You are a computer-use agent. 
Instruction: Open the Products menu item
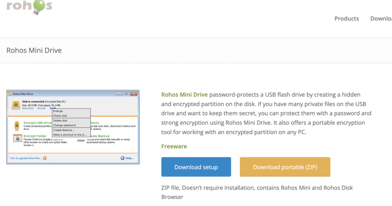click(x=346, y=18)
